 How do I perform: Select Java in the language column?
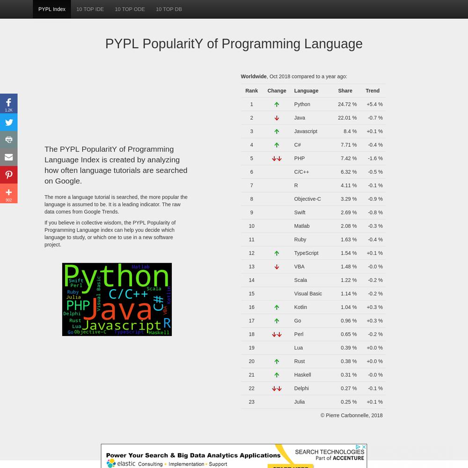300,118
